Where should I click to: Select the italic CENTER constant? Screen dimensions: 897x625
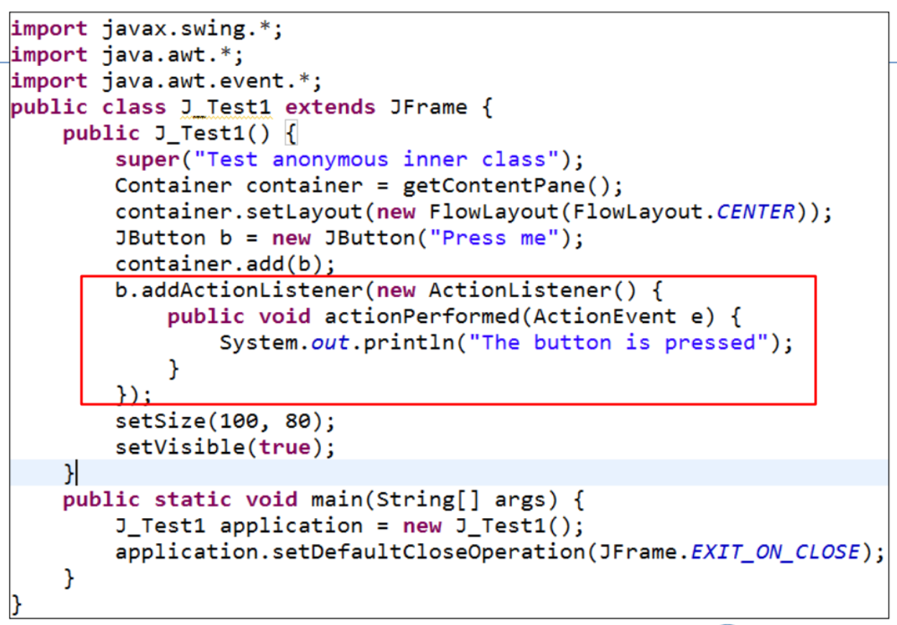pos(756,212)
